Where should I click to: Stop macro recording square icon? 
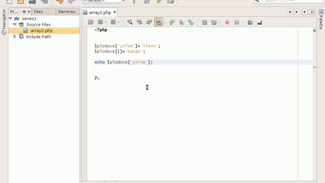pyautogui.click(x=237, y=22)
